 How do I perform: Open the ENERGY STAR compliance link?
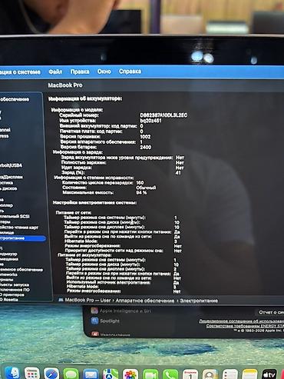tap(245, 326)
